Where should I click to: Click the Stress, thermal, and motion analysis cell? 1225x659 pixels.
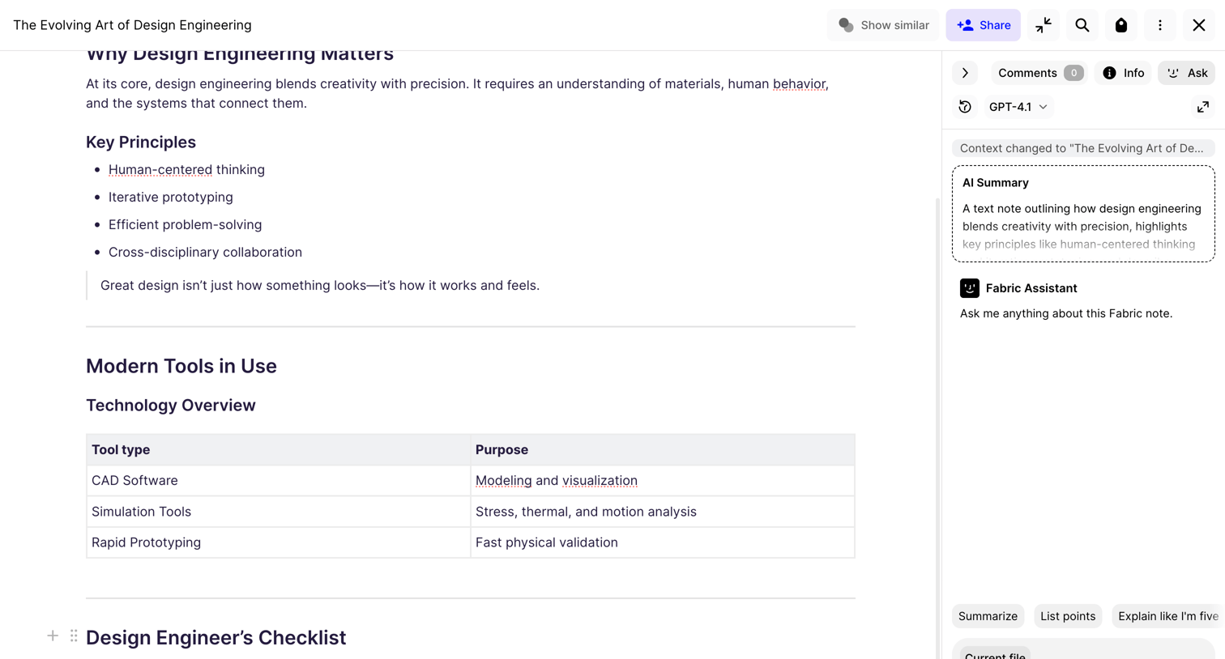tap(663, 512)
